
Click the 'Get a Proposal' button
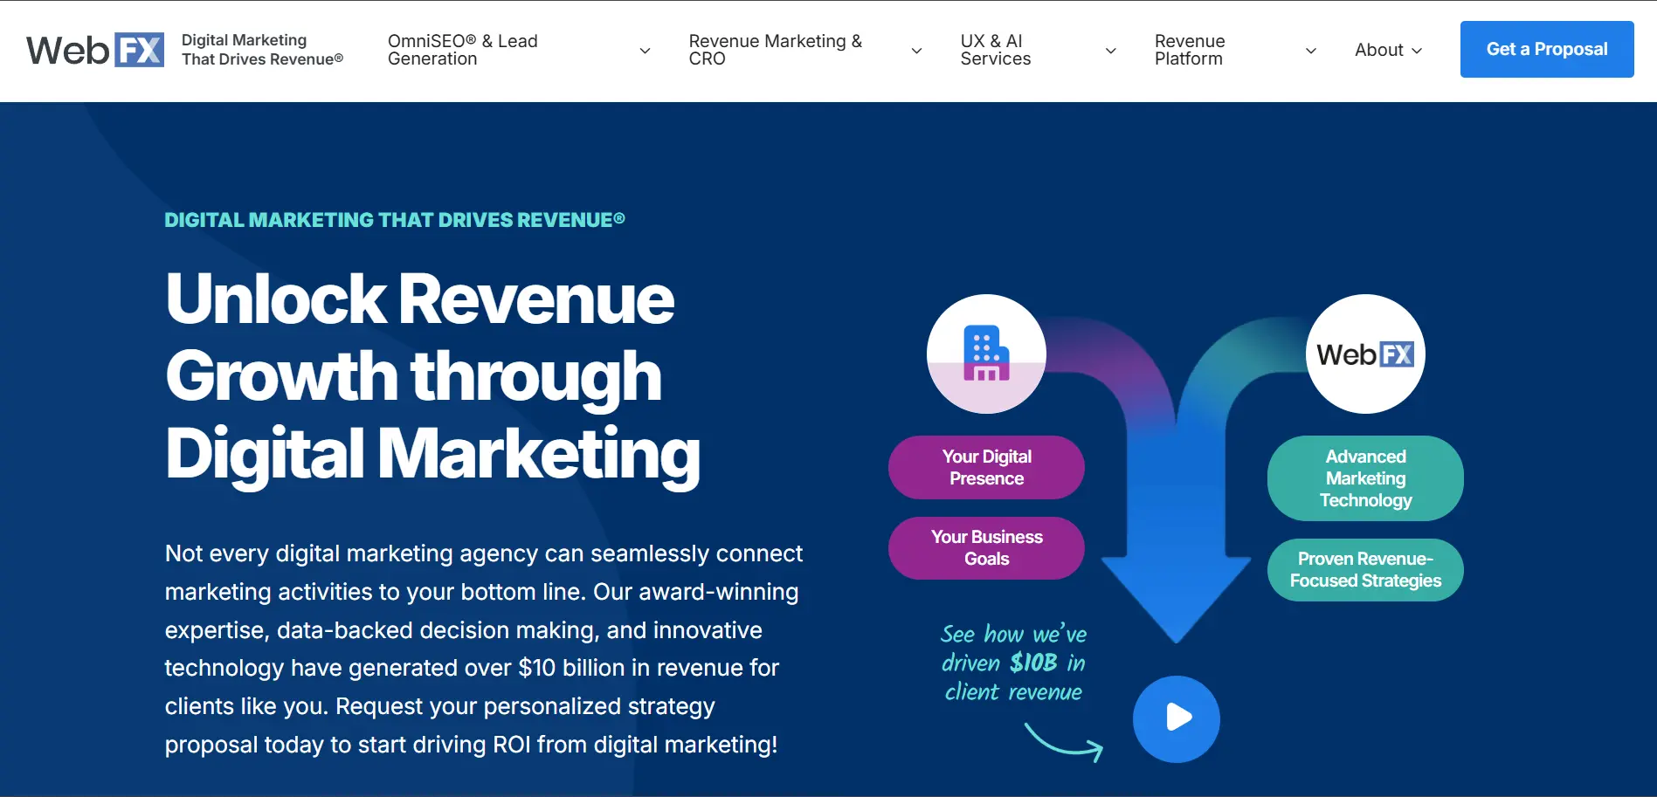[1546, 49]
